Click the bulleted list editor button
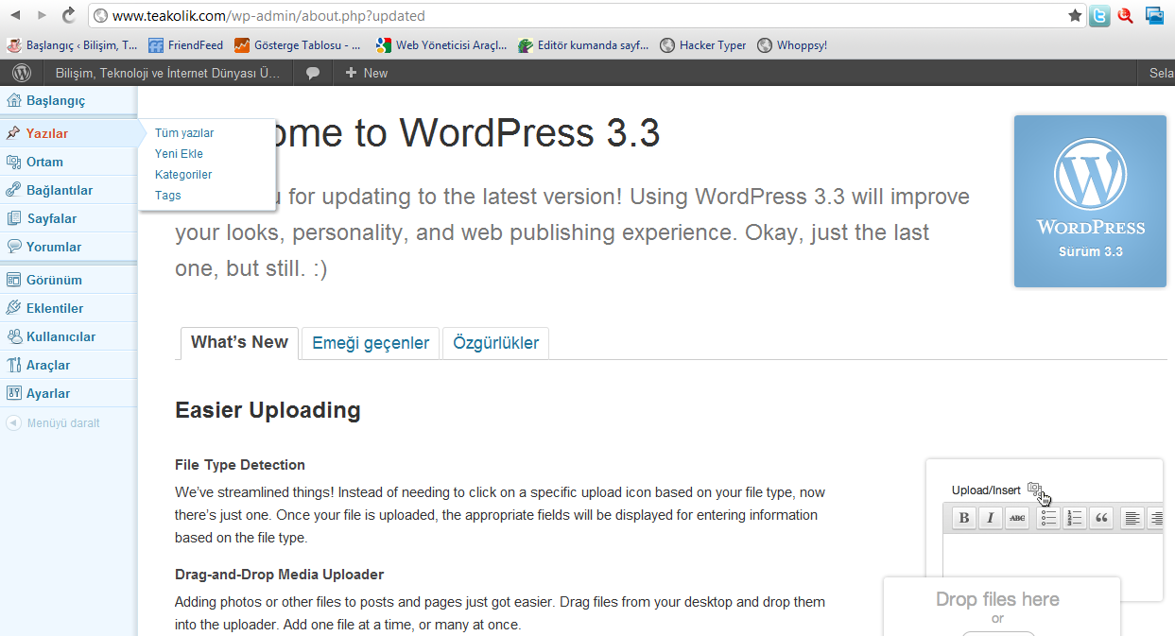Viewport: 1175px width, 636px height. click(x=1047, y=518)
